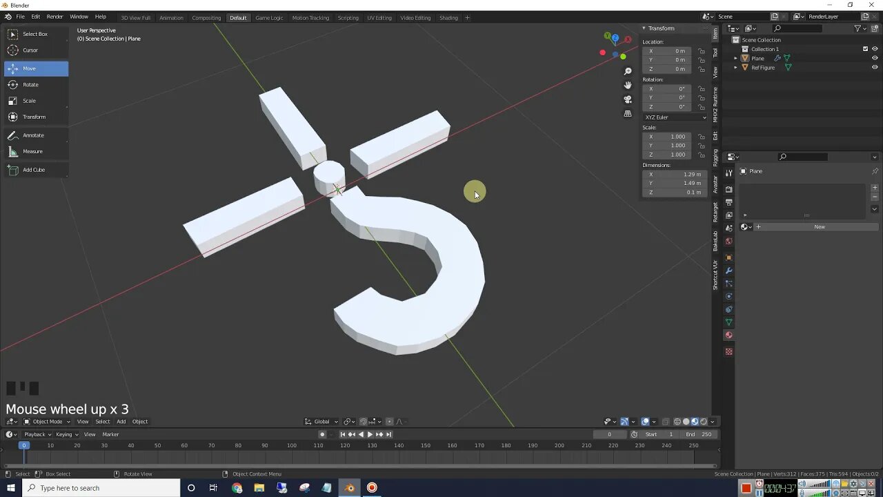Add a material slot with plus button

pyautogui.click(x=875, y=188)
